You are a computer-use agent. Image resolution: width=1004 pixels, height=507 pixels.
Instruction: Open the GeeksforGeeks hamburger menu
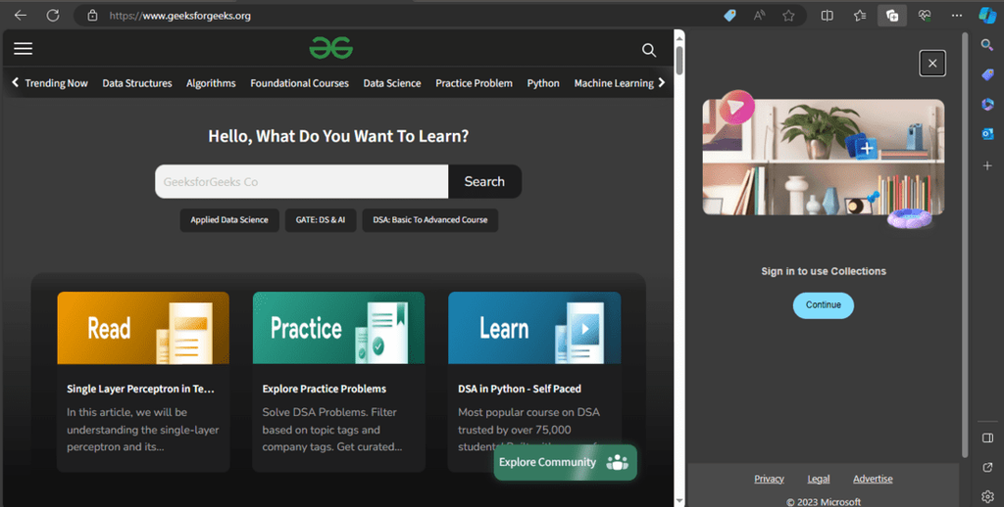[x=24, y=49]
